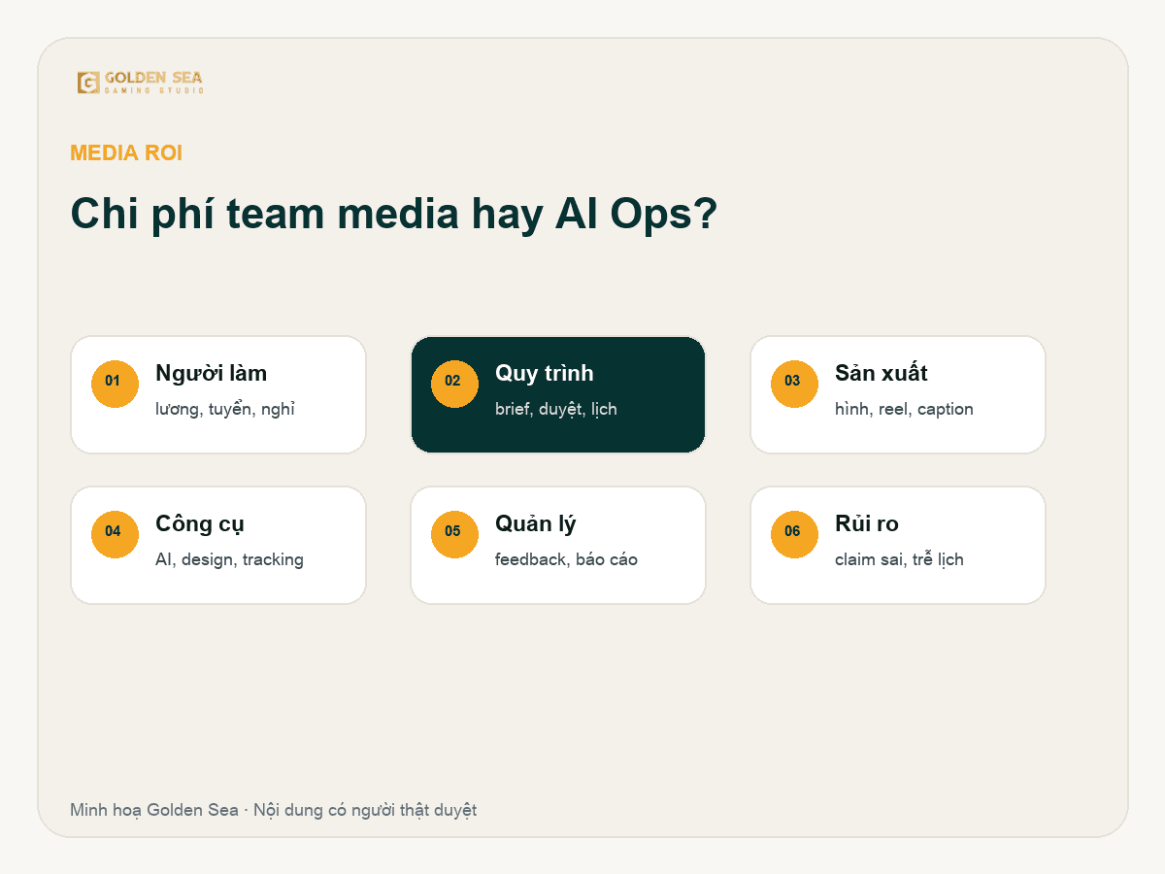The image size is (1165, 874).
Task: Click the text 'hình, reel, caption'
Action: point(904,409)
